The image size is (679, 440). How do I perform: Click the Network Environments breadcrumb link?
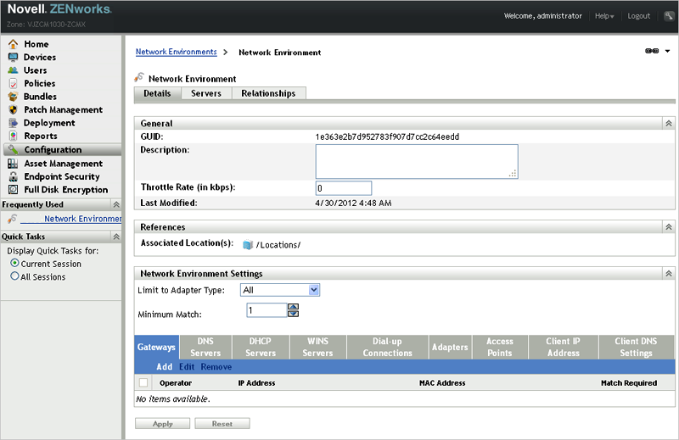[x=176, y=52]
